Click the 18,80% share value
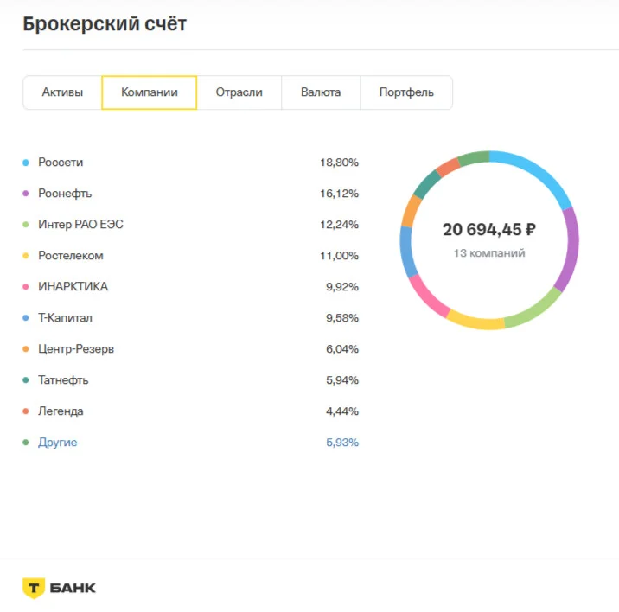Viewport: 619px width, 612px height. [x=339, y=163]
